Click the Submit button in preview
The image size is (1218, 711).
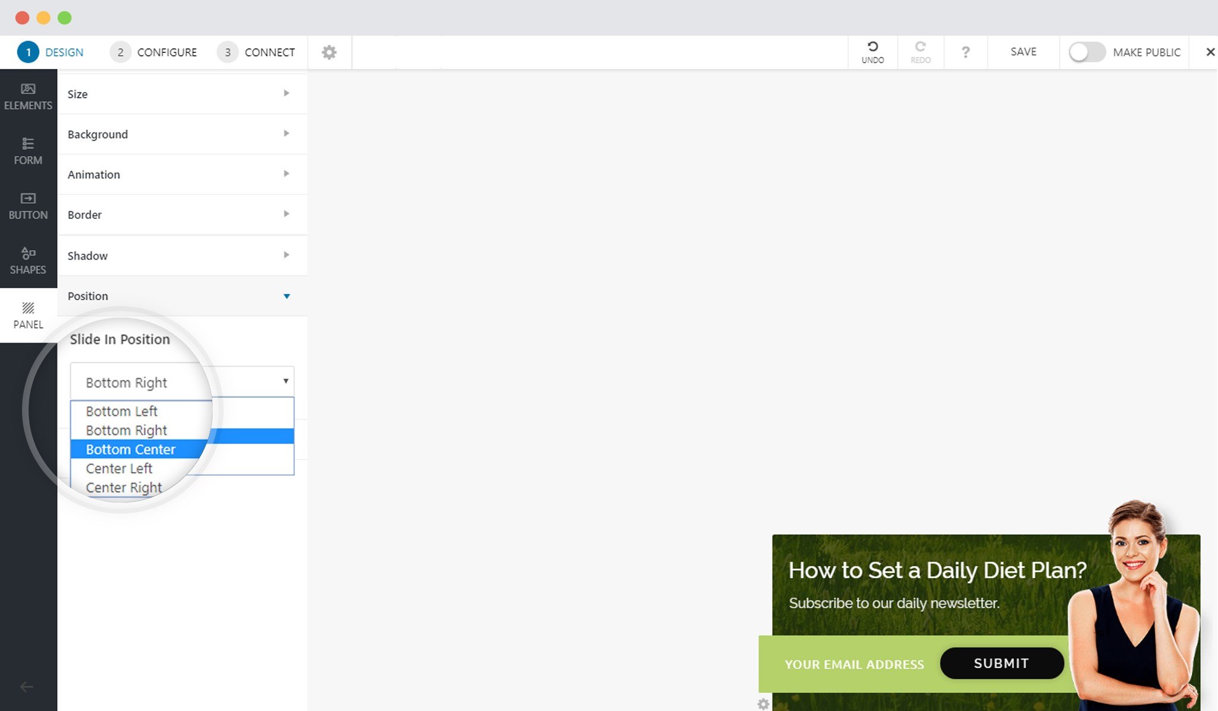coord(1002,663)
